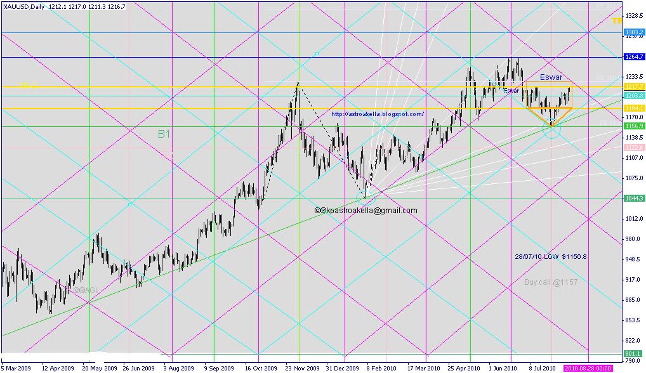This screenshot has width=646, height=373.
Task: Click the '25 Apr 2010' date label
Action: coord(464,368)
